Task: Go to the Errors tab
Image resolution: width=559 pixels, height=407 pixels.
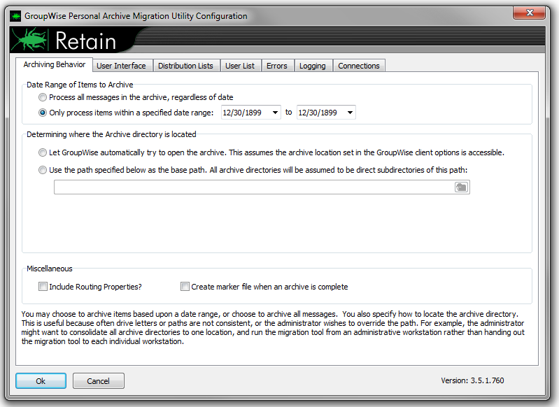Action: click(276, 66)
